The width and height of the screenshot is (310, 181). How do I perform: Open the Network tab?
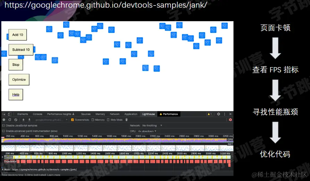point(115,114)
